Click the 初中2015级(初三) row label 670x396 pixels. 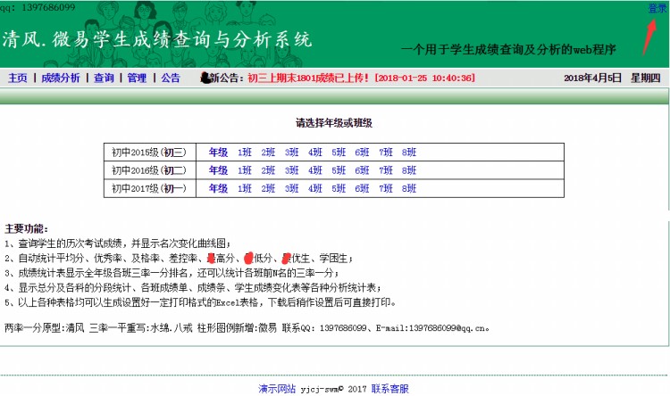[x=149, y=153]
